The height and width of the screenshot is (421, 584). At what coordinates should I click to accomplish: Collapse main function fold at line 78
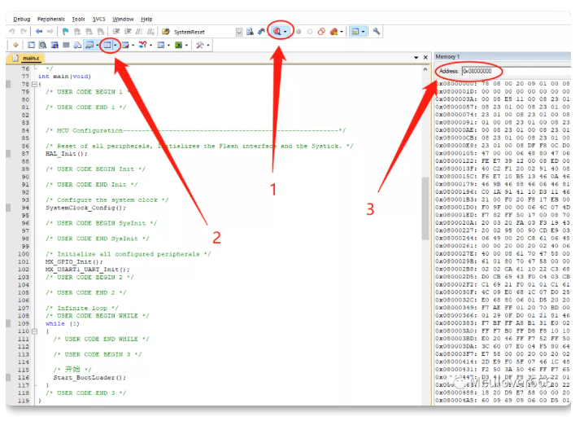[x=34, y=84]
